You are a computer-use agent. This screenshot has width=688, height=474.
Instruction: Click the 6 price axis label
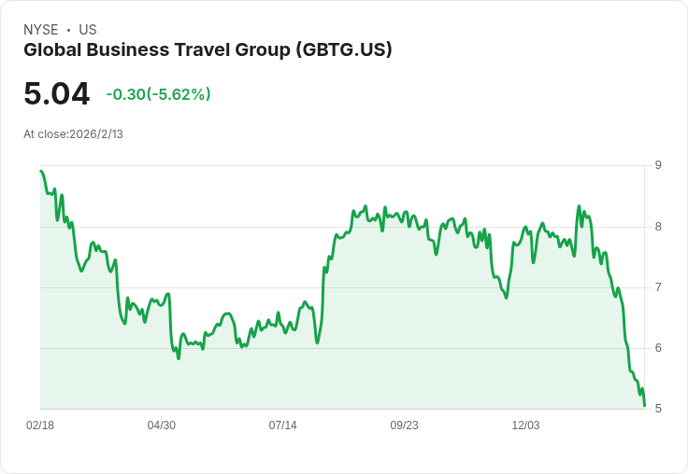tap(658, 348)
